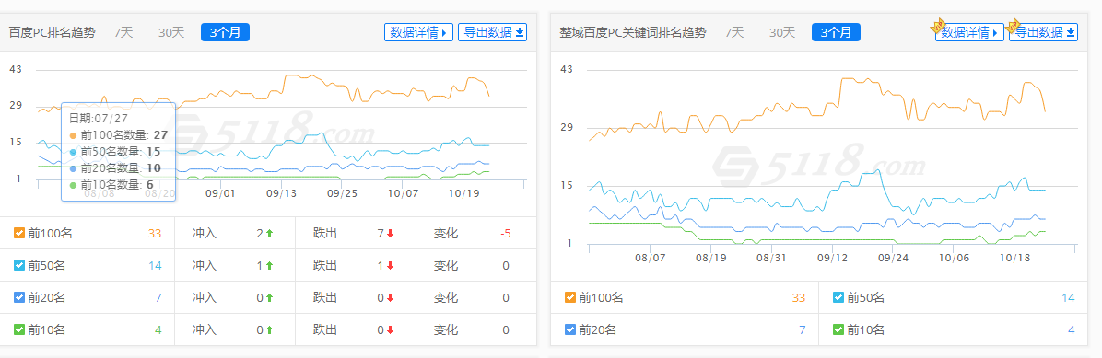The width and height of the screenshot is (1102, 358).
Task: Click the 09/12 date marker on right chart
Action: [x=832, y=259]
